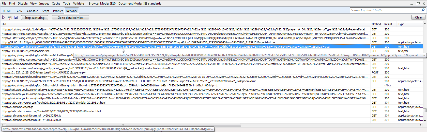Click the Clear button
The height and width of the screenshot is (132, 427).
pyautogui.click(x=418, y=17)
